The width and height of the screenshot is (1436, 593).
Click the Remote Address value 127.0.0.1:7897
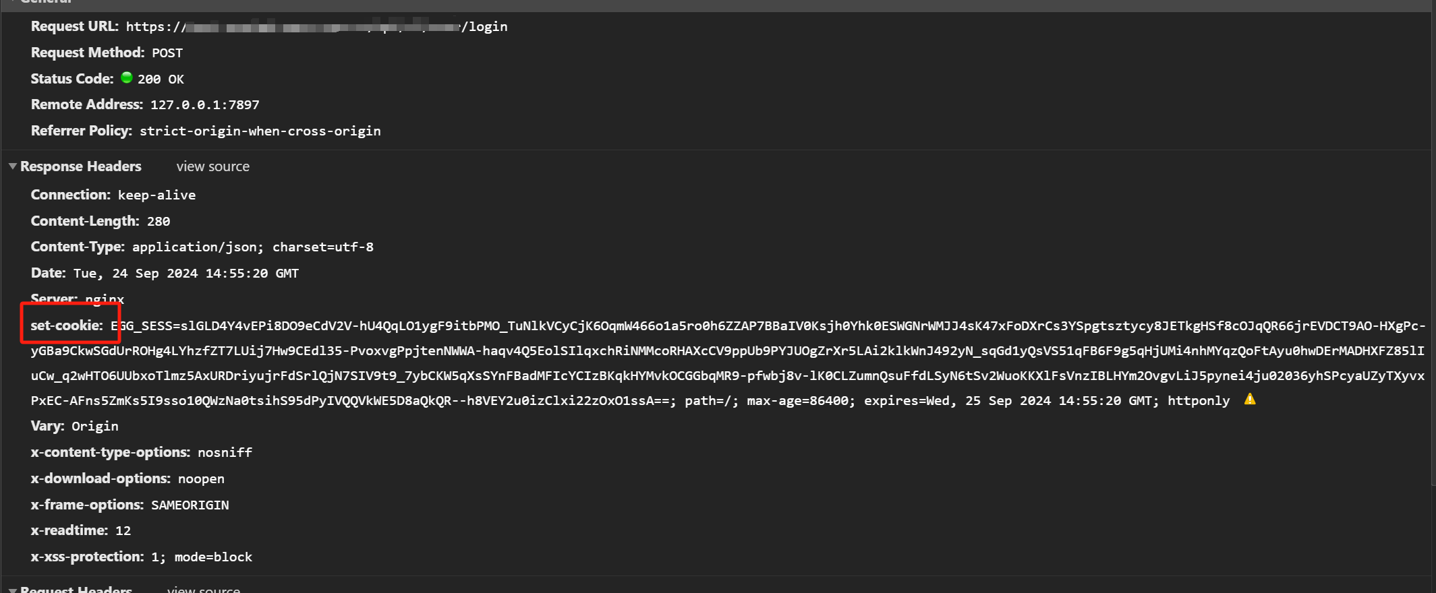pyautogui.click(x=204, y=105)
